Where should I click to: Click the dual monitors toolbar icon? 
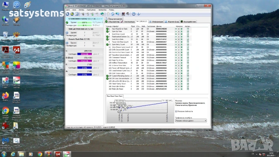pos(117,14)
